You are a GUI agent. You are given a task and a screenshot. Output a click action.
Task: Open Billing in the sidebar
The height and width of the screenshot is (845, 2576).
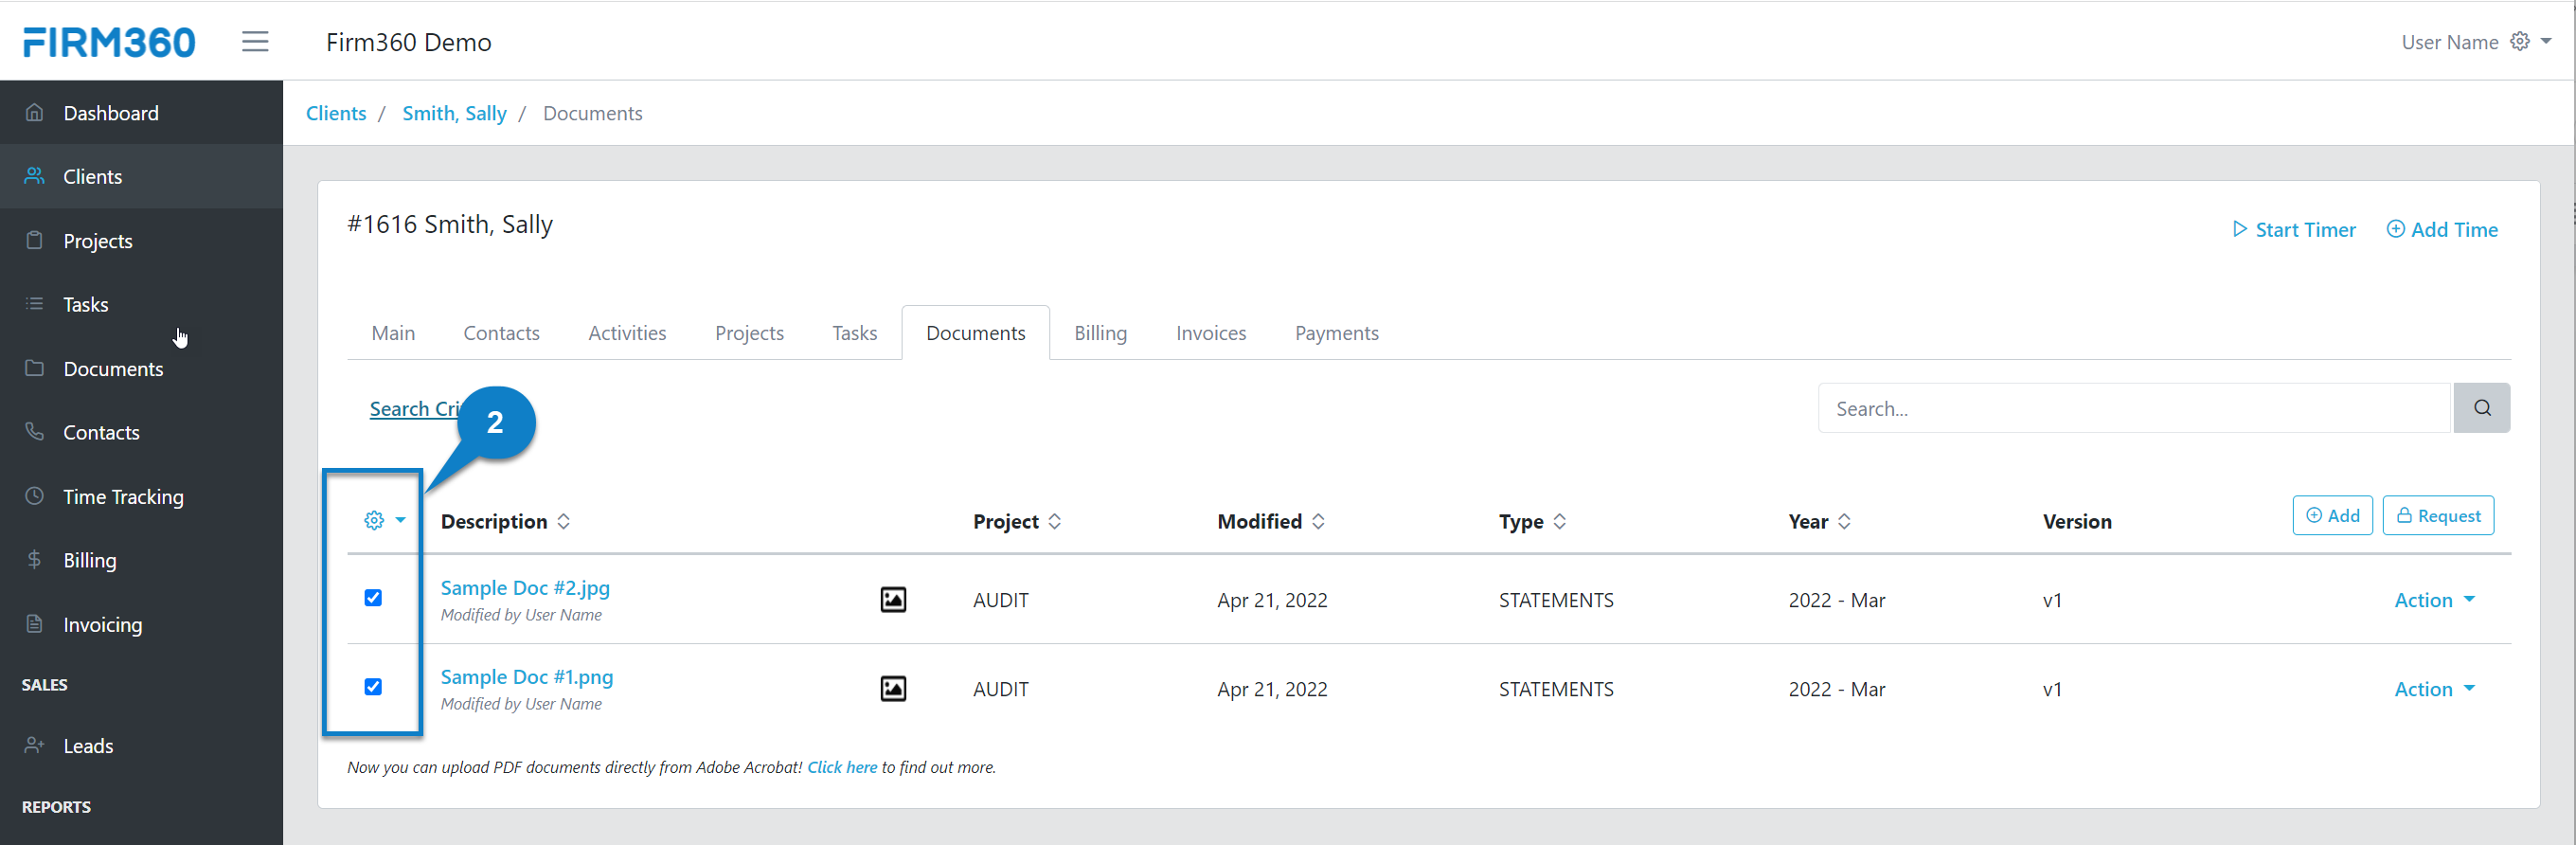coord(141,561)
